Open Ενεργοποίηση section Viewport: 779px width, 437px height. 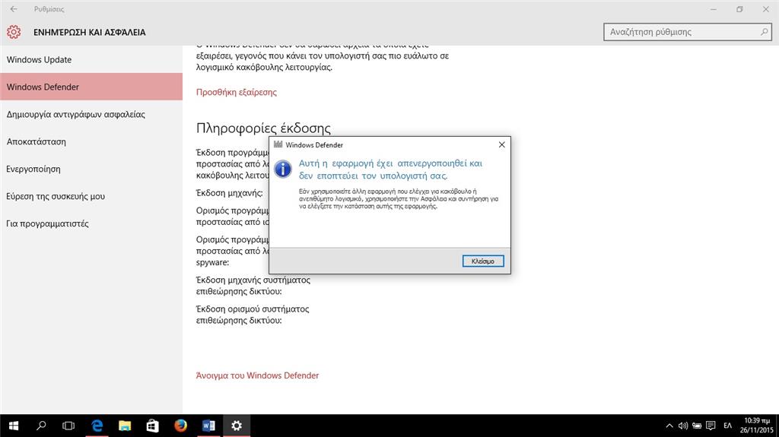point(91,169)
